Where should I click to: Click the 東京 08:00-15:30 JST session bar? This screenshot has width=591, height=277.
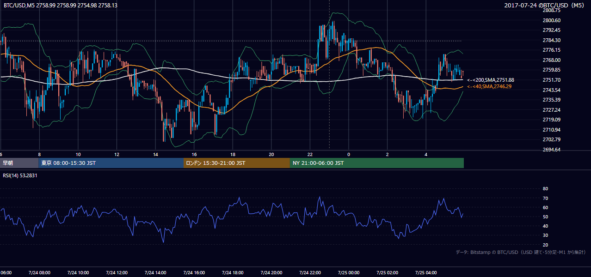click(111, 163)
